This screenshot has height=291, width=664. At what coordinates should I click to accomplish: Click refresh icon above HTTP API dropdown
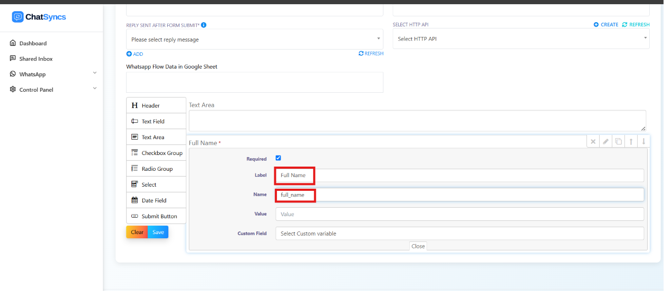(625, 25)
